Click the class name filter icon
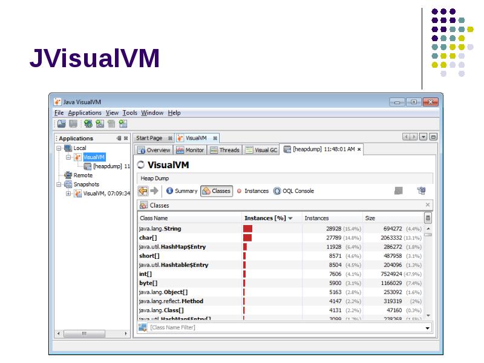This screenshot has height=363, width=484. pos(143,327)
